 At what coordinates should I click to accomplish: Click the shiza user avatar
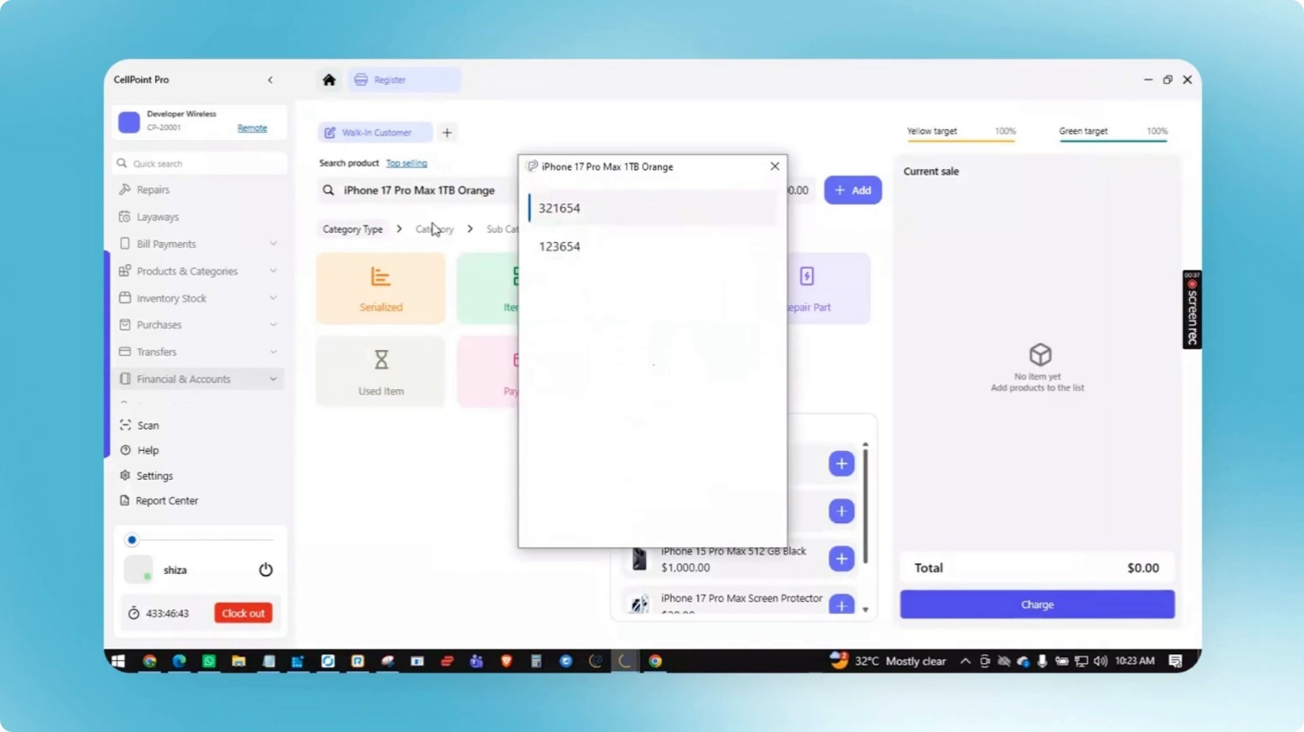138,570
